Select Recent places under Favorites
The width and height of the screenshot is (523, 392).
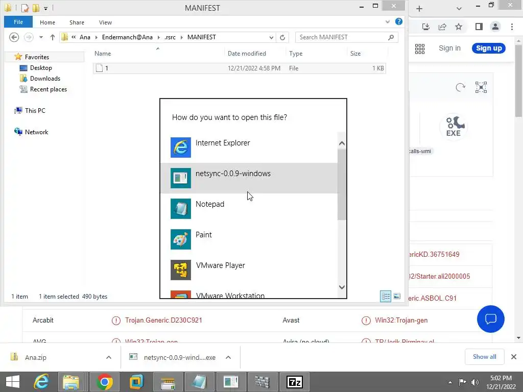click(x=49, y=89)
